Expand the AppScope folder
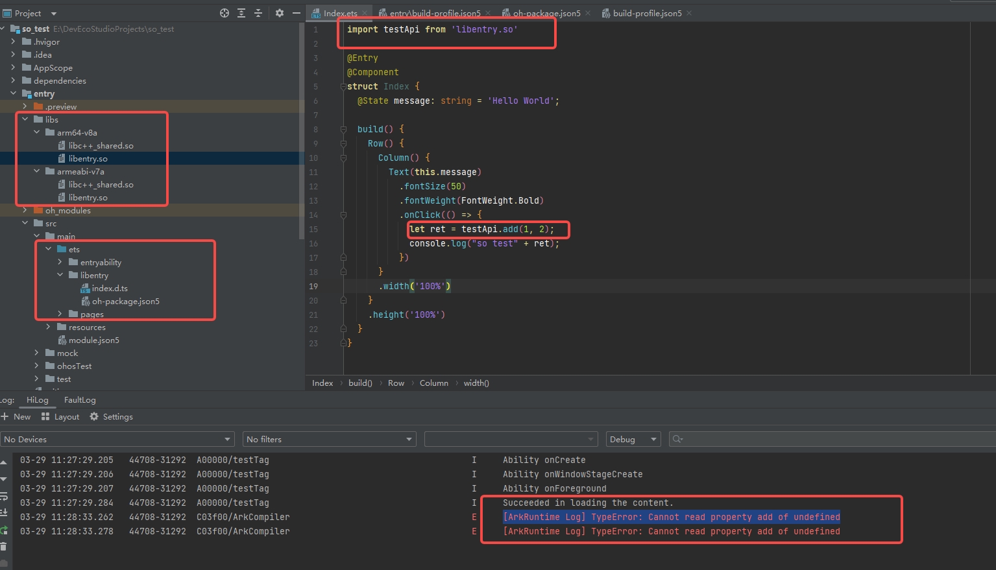The image size is (996, 570). click(x=14, y=67)
